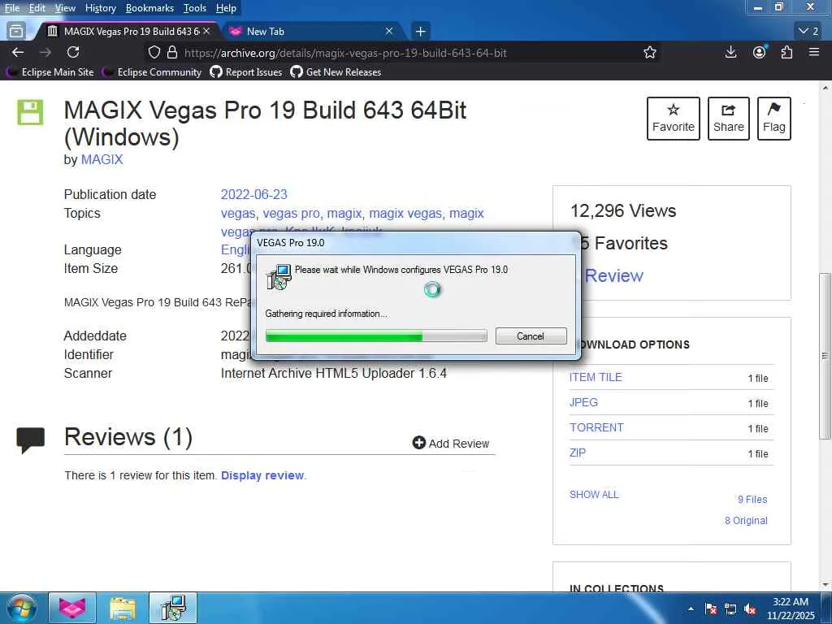Close the MAGIX Vegas Pro tab

pyautogui.click(x=206, y=32)
